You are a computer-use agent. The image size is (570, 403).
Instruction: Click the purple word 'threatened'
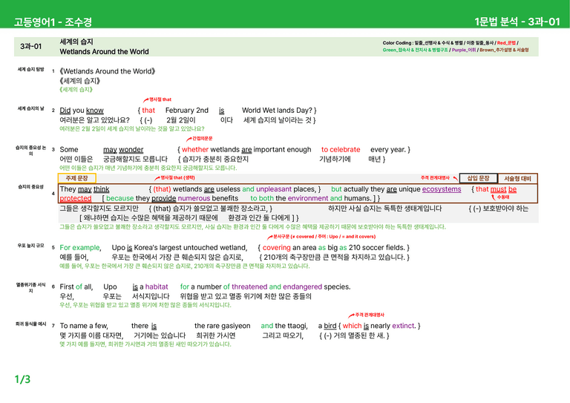pyautogui.click(x=249, y=286)
